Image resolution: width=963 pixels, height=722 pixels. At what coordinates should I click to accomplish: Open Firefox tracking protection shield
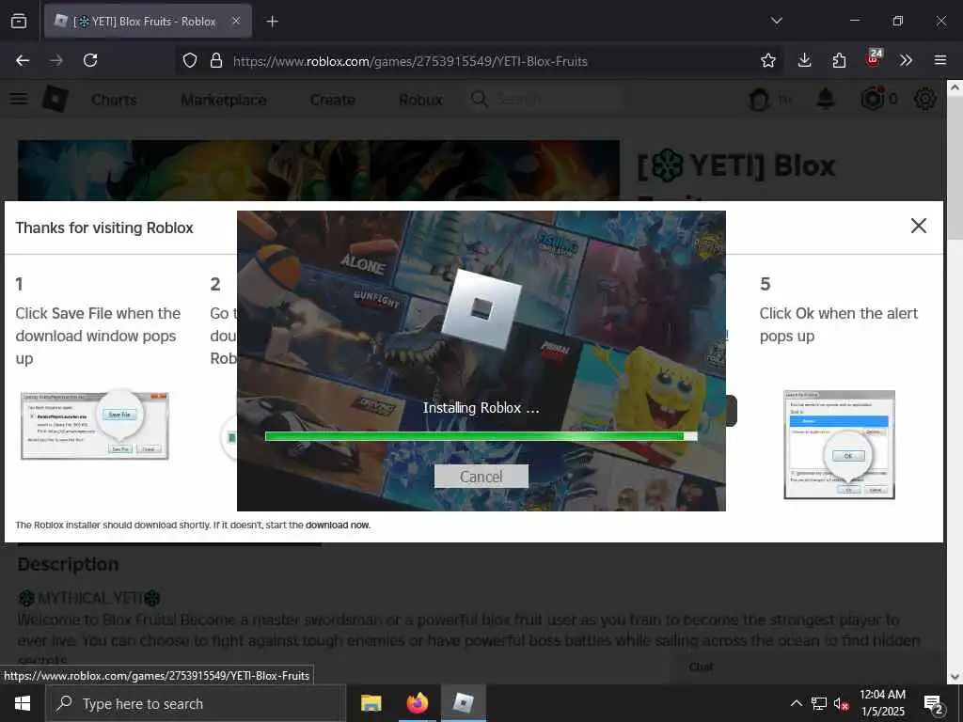click(x=190, y=61)
